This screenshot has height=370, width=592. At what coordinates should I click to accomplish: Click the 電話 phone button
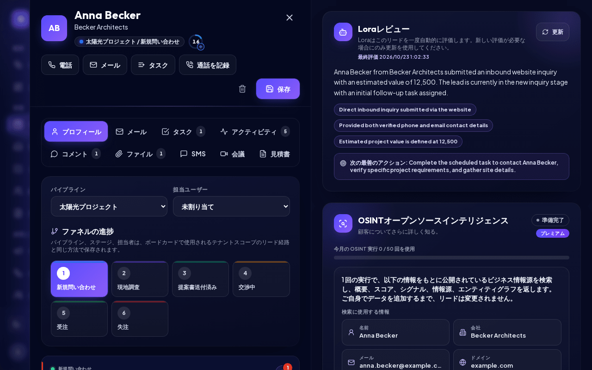point(60,65)
